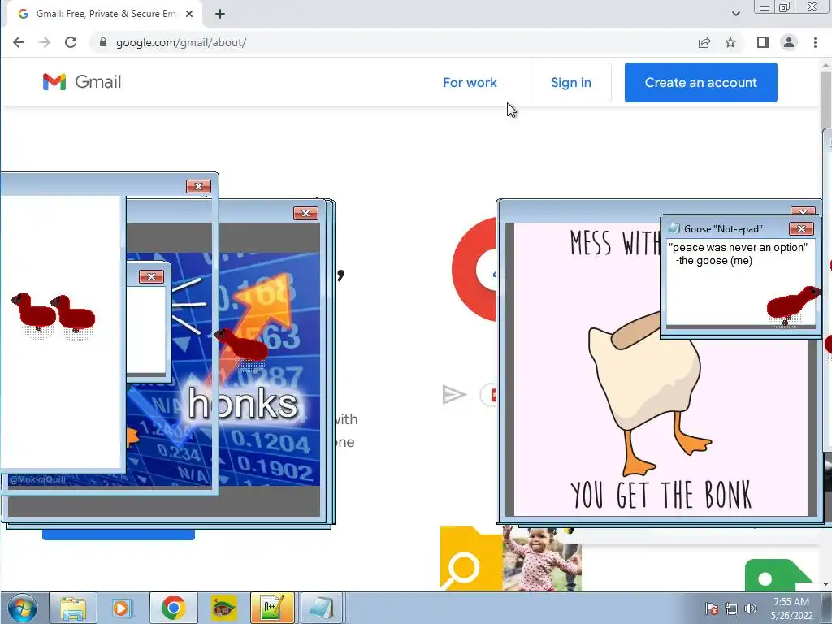The image size is (832, 624).
Task: Switch to Chrome in the taskbar
Action: pyautogui.click(x=174, y=608)
